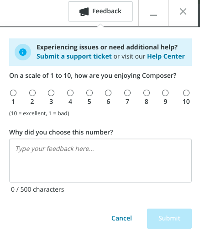The image size is (200, 231).
Task: Click the blue info circle icon
Action: click(x=23, y=52)
